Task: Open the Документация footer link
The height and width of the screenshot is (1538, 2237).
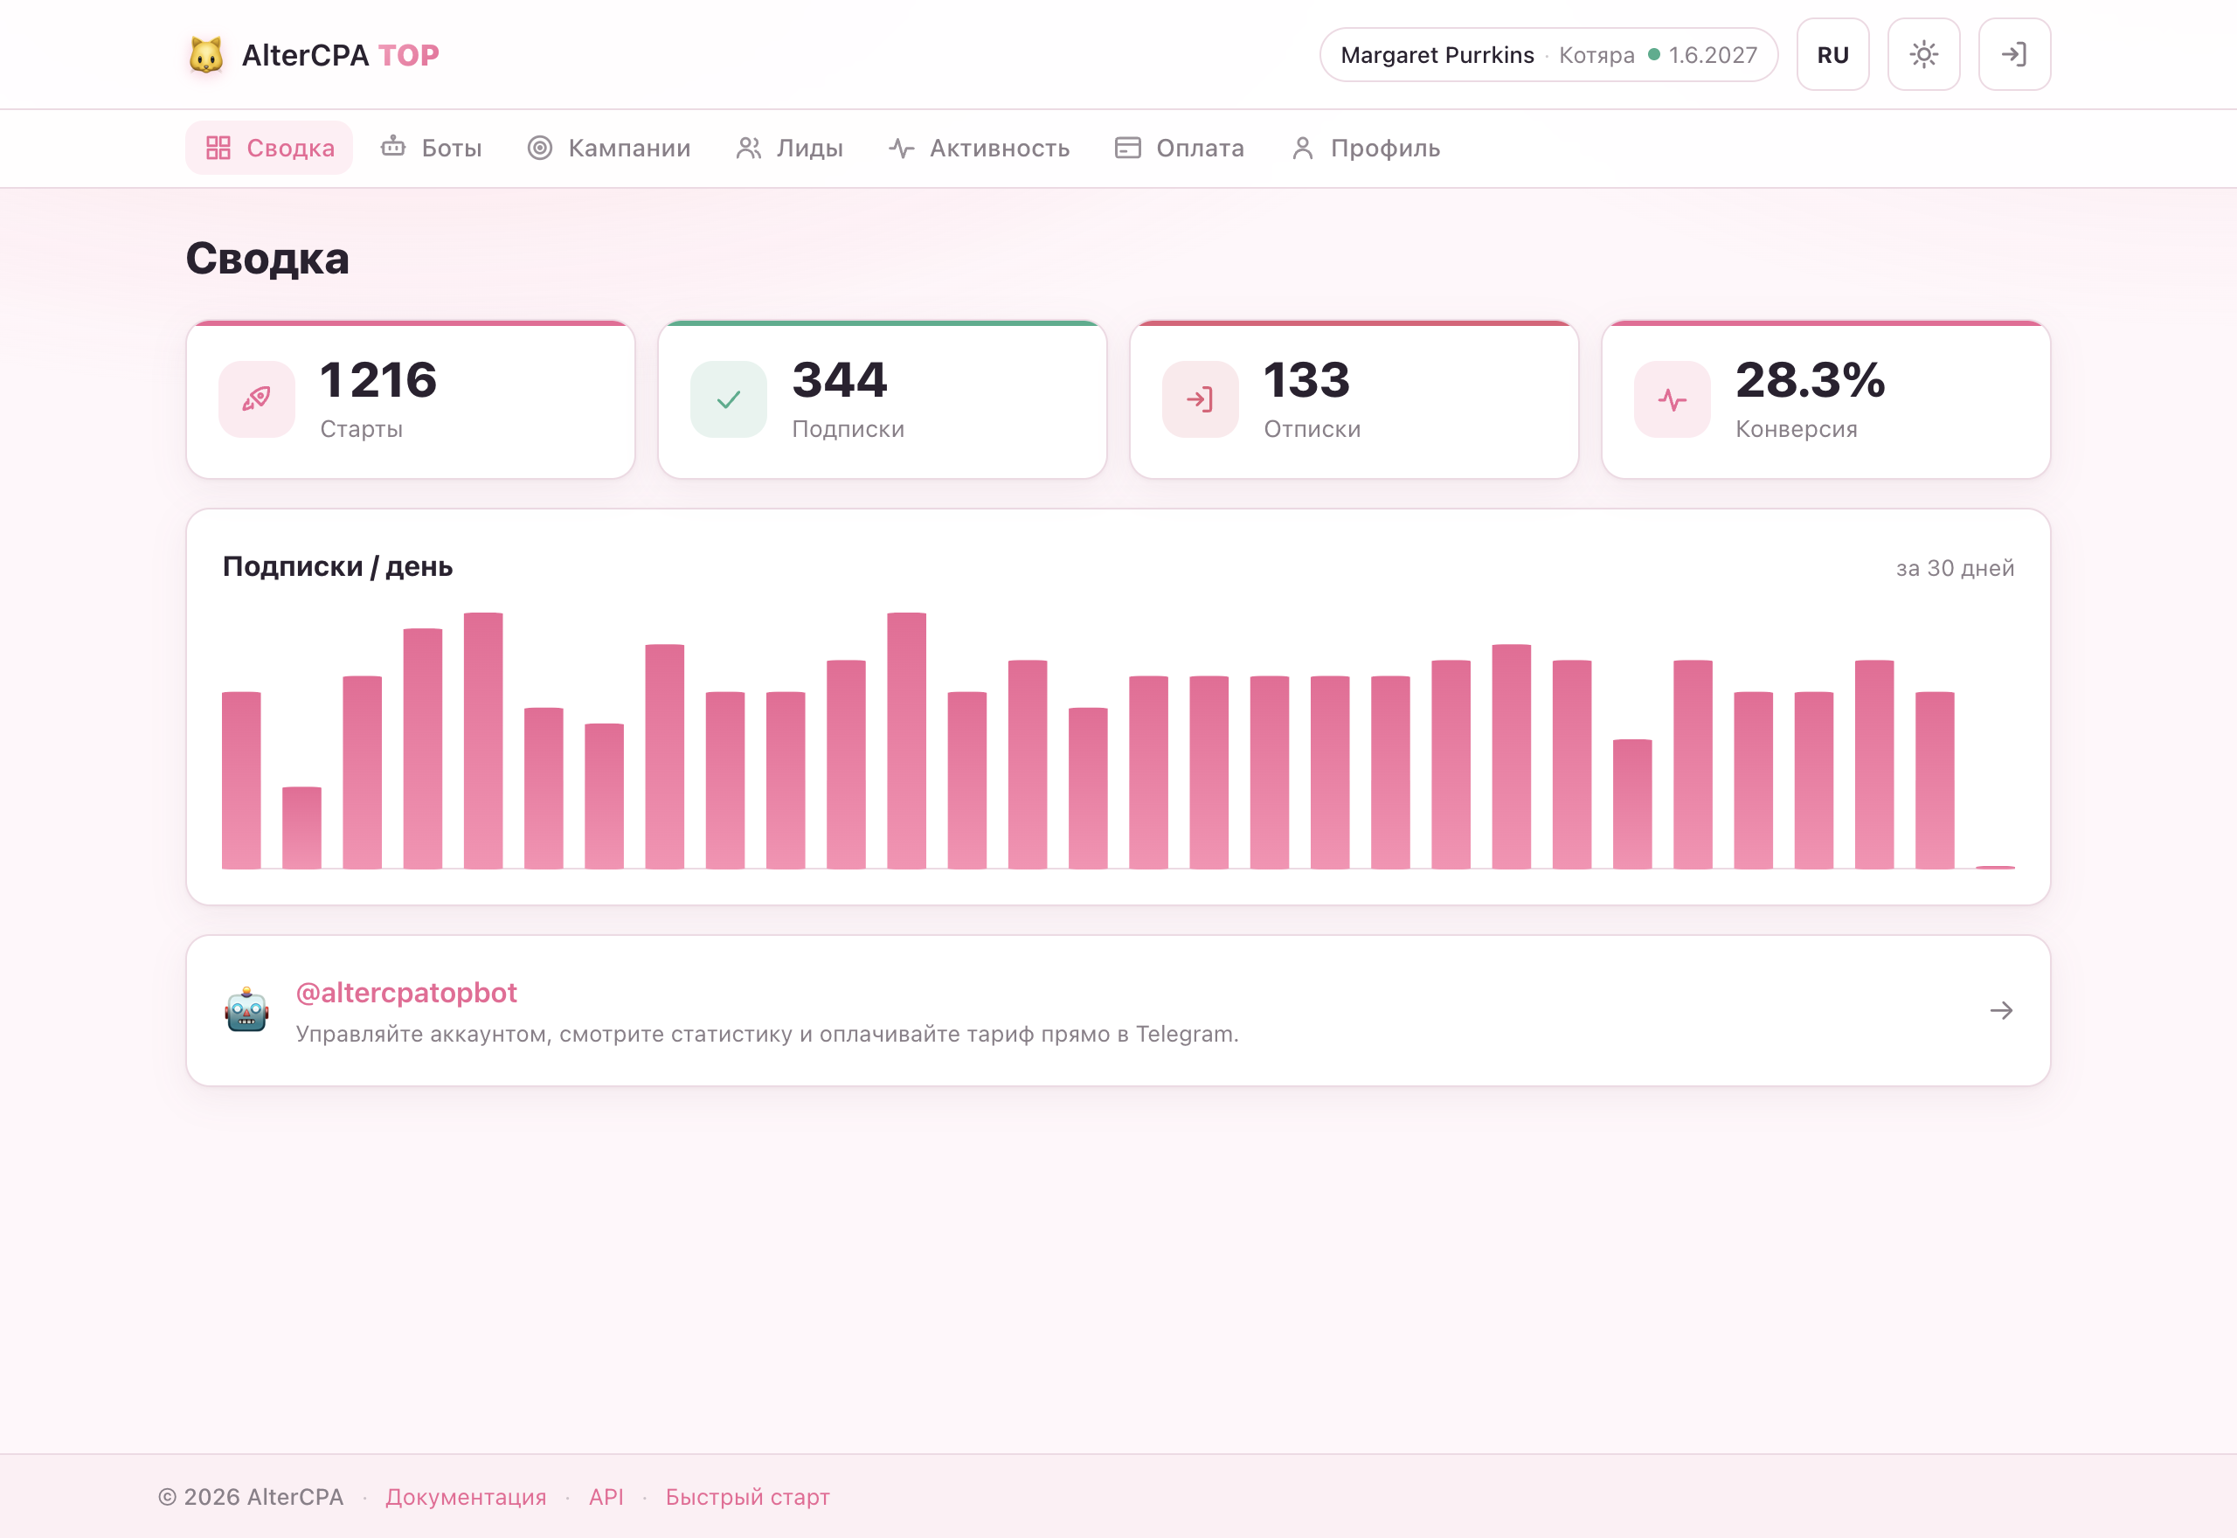Action: point(466,1497)
